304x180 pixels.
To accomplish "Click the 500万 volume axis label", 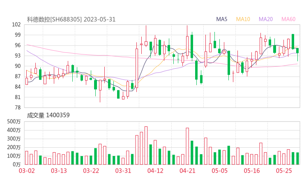I will [x=14, y=122].
